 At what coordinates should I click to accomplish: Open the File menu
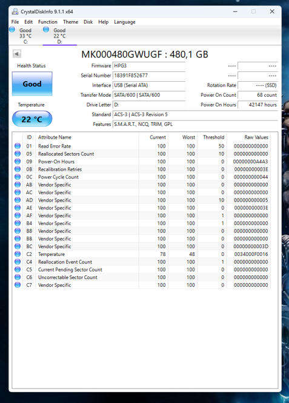[x=15, y=22]
